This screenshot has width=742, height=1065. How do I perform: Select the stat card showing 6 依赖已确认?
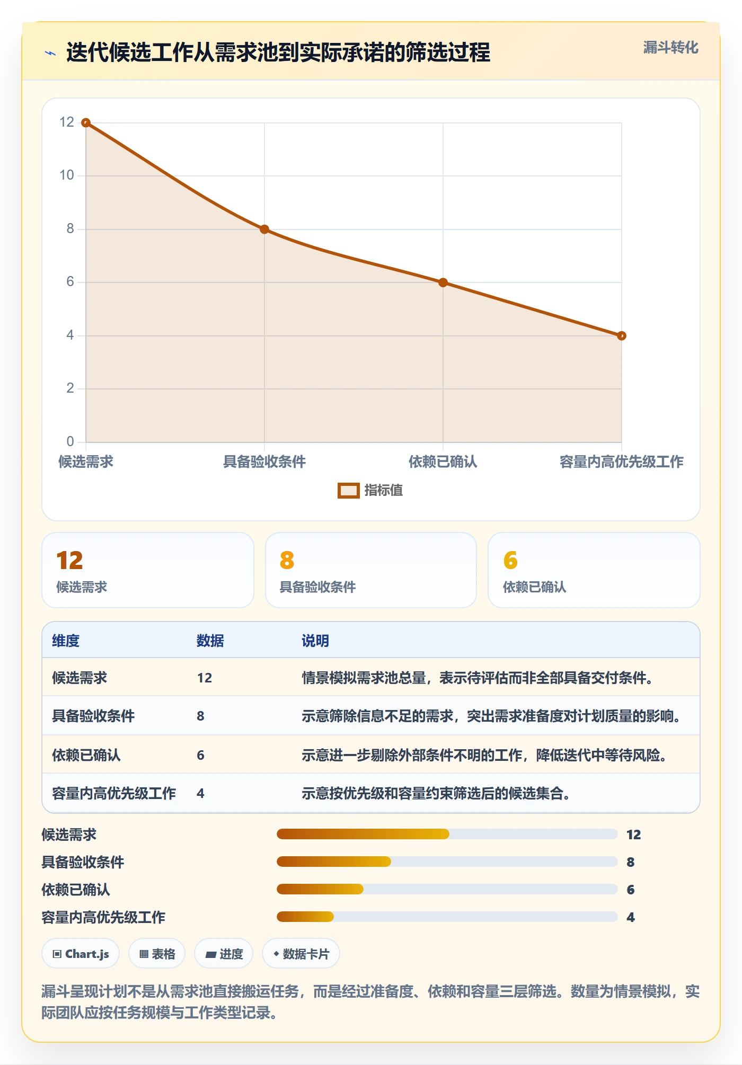click(594, 570)
